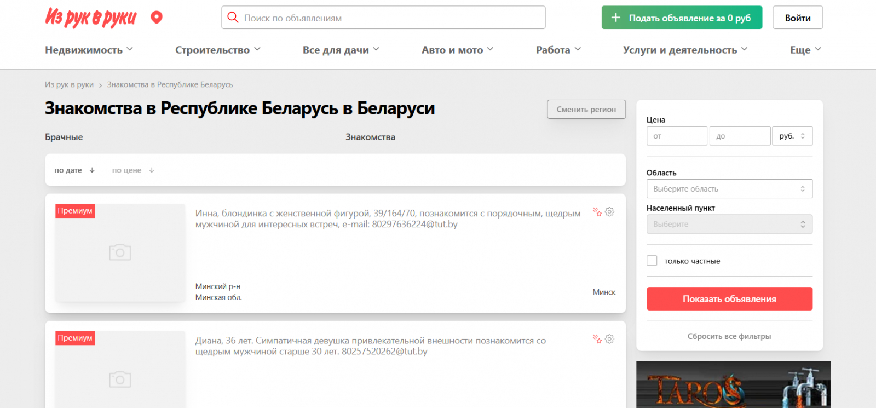This screenshot has width=876, height=408.
Task: Click the price 'от' input field
Action: tap(677, 136)
